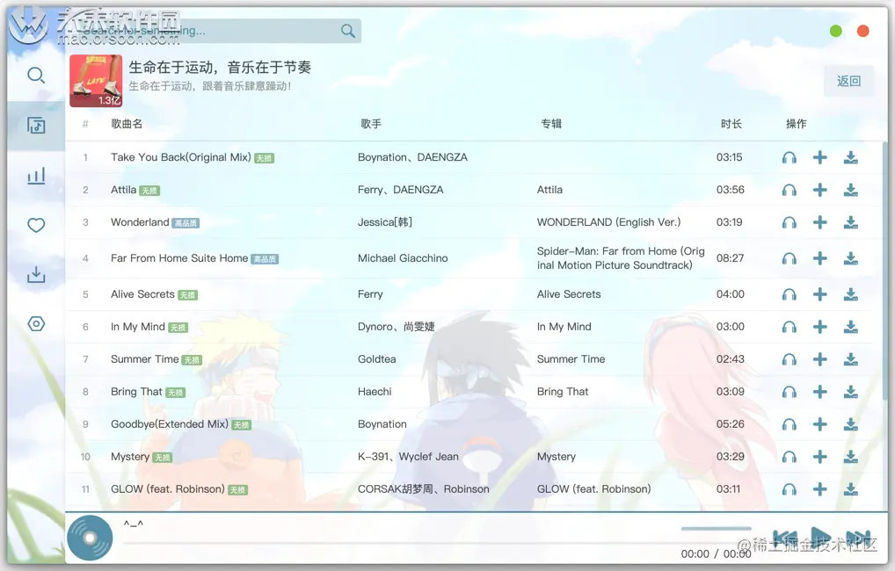Click artist K-391、Wyclef Jean

(x=408, y=457)
